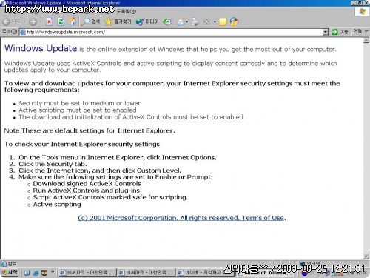Viewport: 370px width, 278px height.
Task: Click the third Quick Launch icon
Action: coord(44,273)
